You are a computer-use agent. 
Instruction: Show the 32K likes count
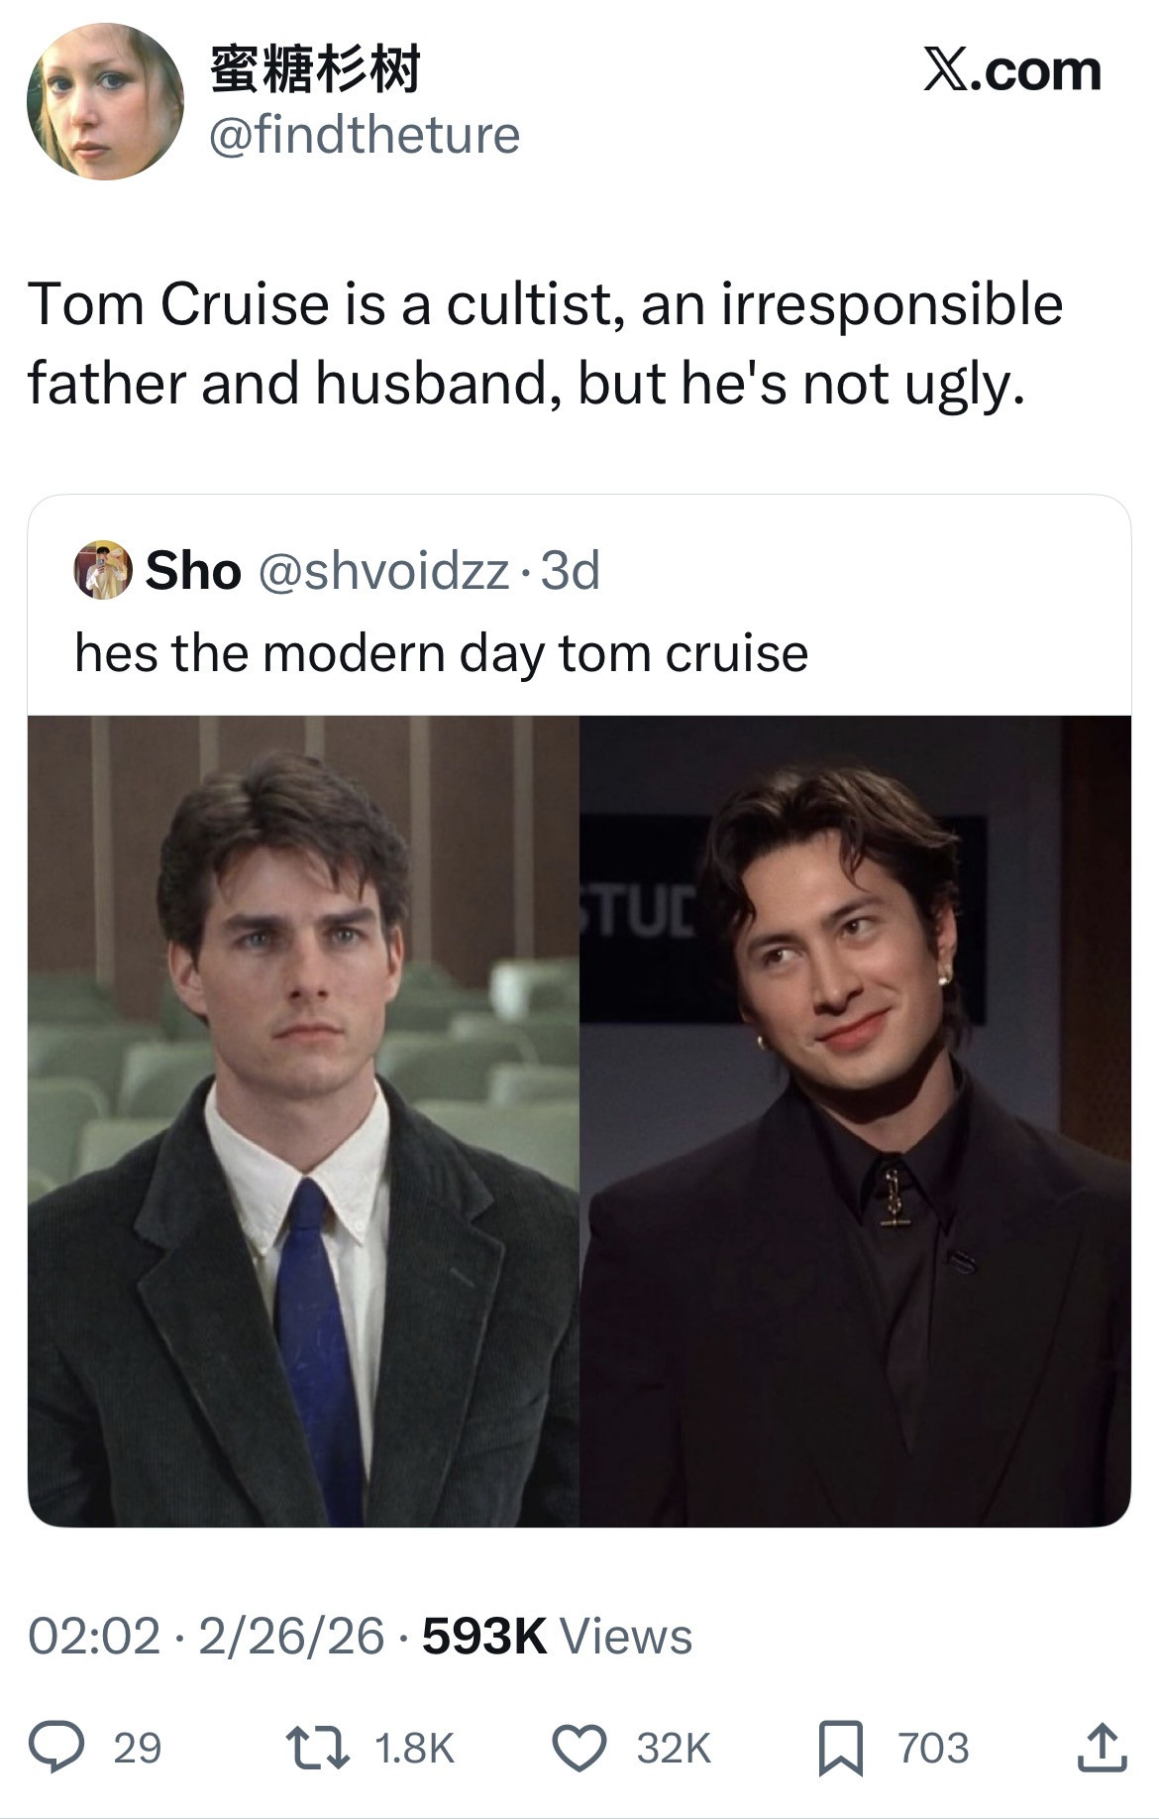coord(674,1748)
